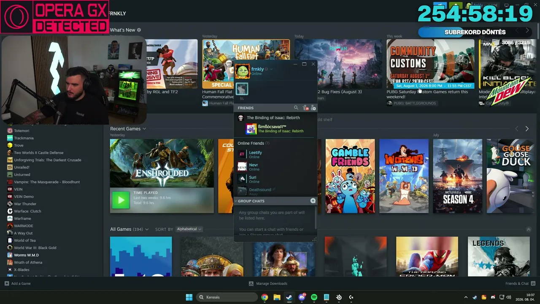Show previous Recent Games with left arrow
540x304 pixels.
coord(517,129)
